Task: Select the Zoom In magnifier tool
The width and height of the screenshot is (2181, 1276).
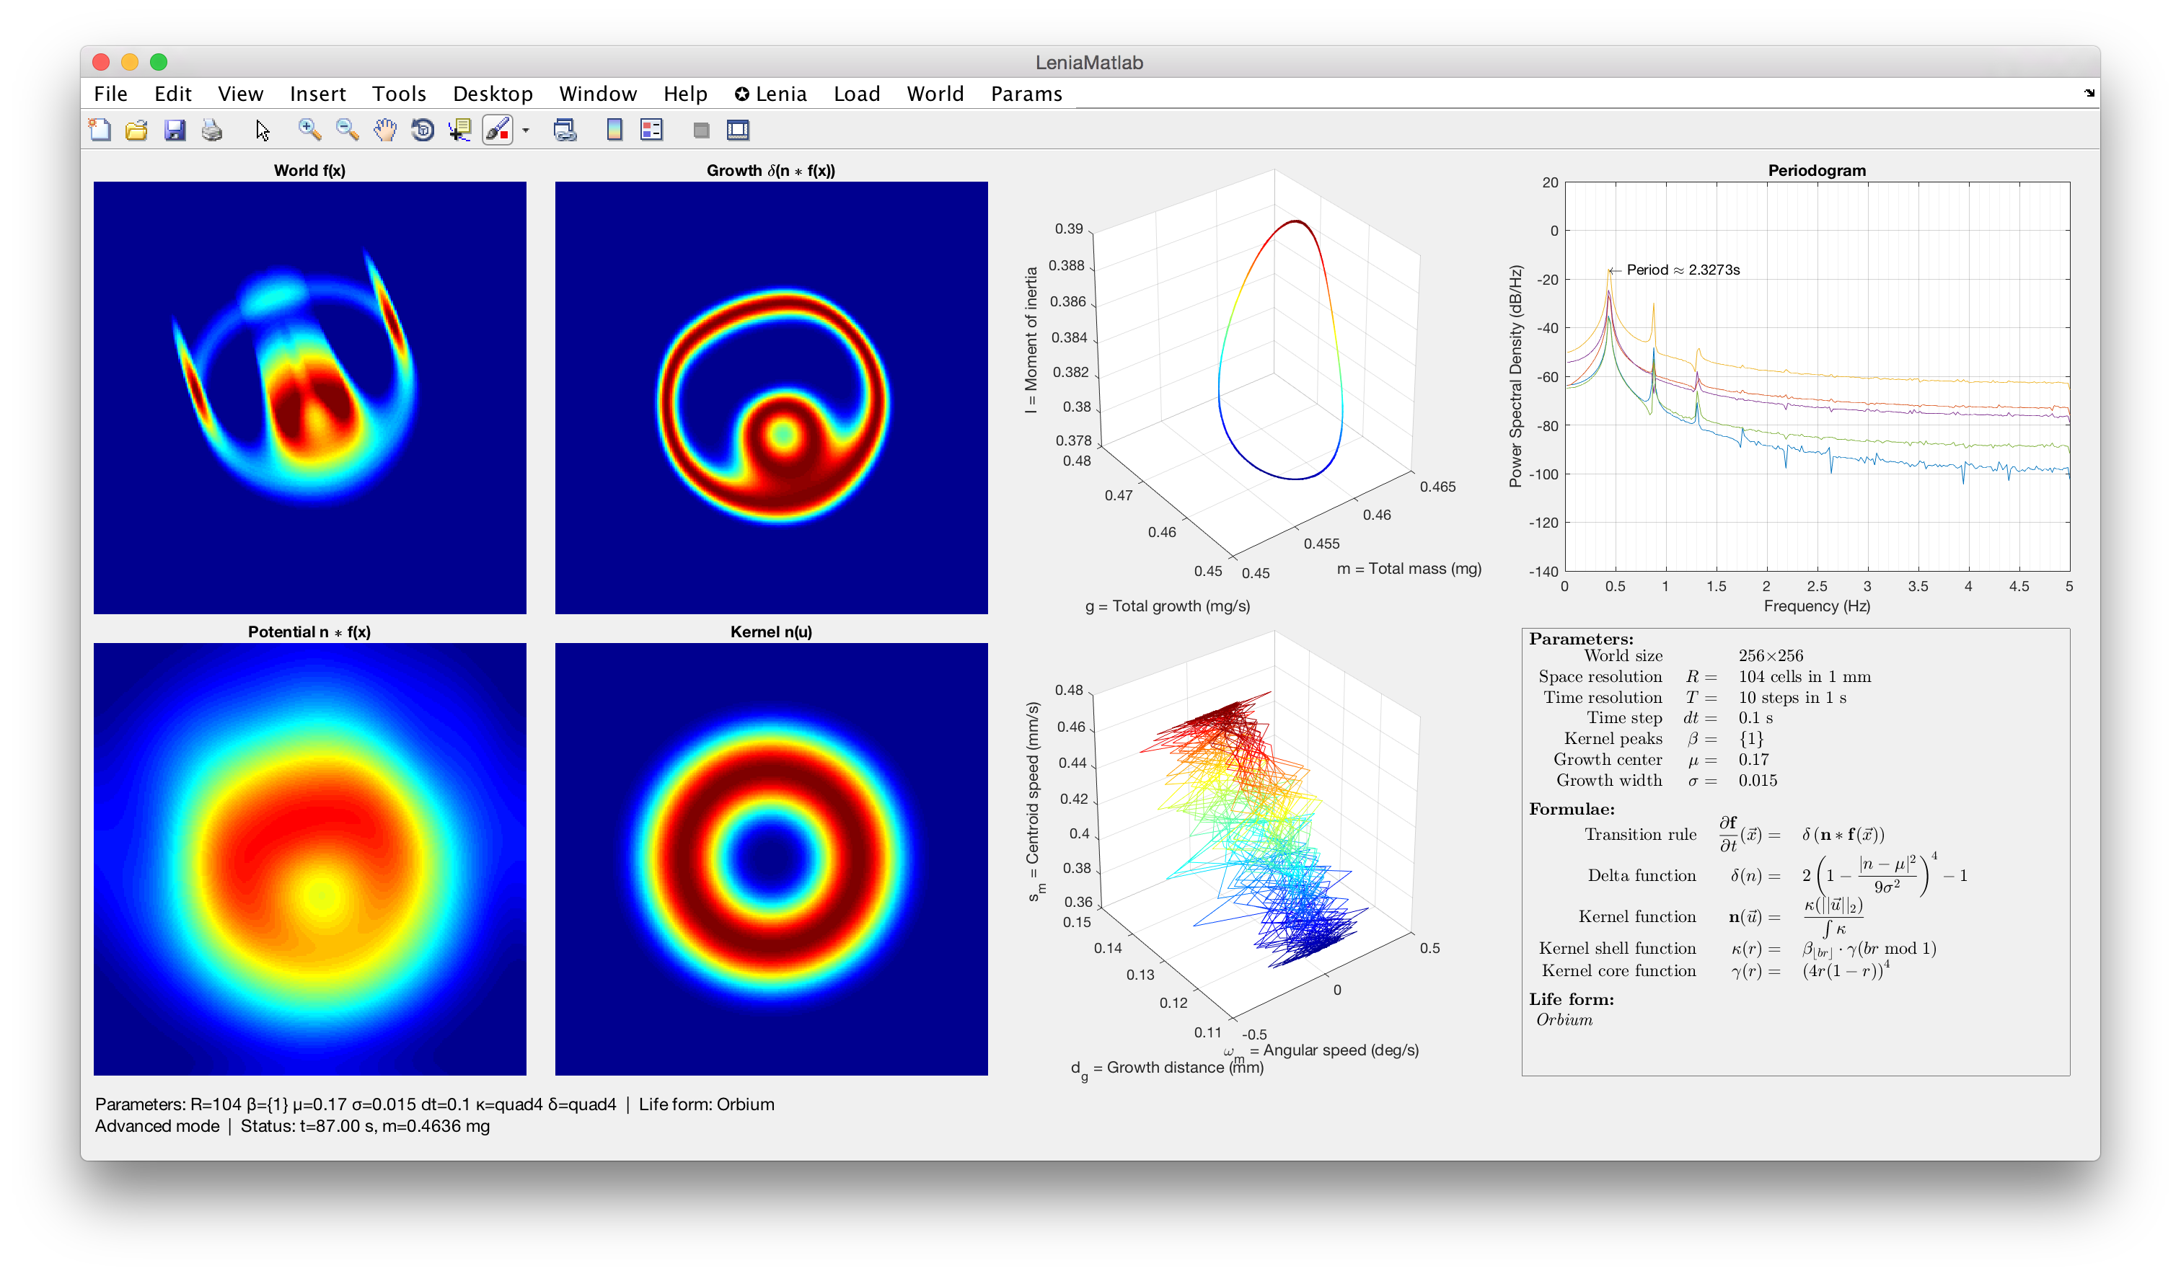Action: (309, 130)
